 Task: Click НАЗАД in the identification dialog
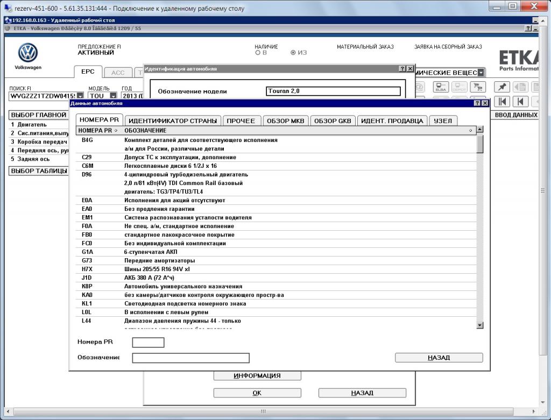[x=362, y=393]
